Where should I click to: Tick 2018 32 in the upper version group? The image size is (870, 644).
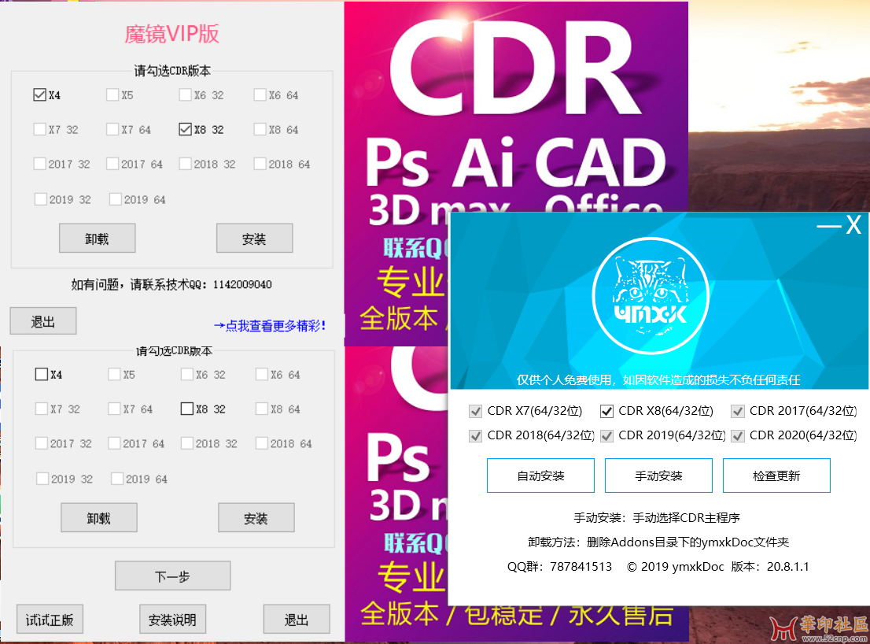(x=186, y=164)
